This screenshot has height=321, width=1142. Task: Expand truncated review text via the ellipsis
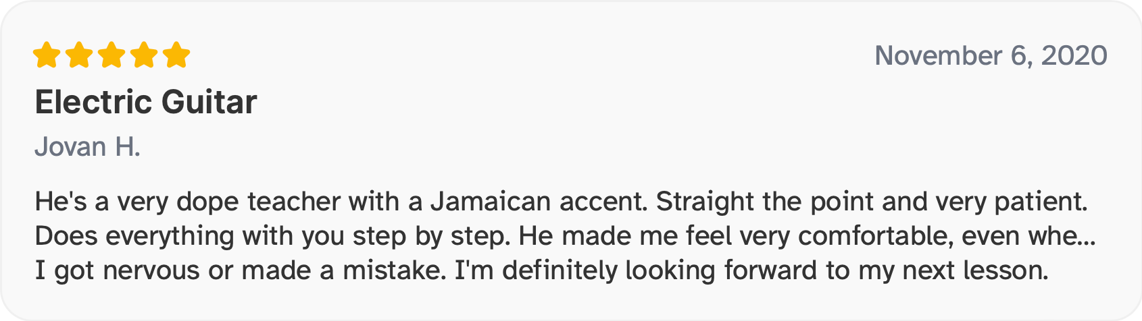click(1086, 236)
